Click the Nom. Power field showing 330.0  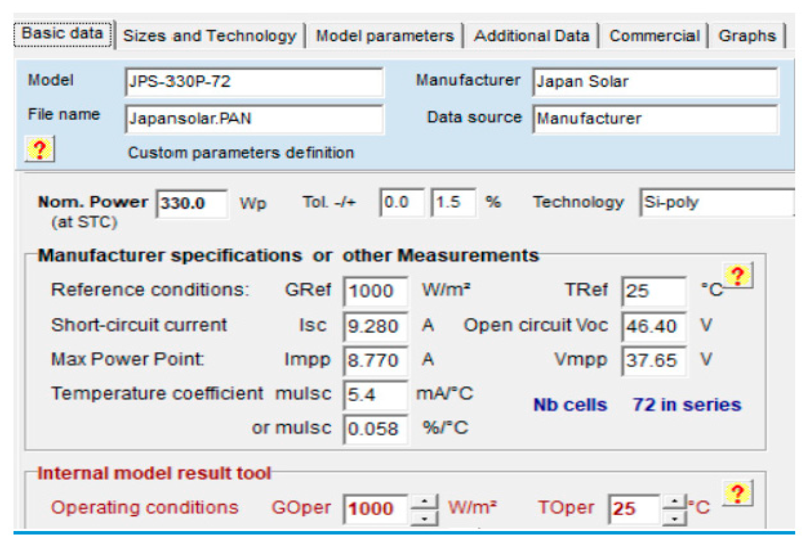(191, 203)
